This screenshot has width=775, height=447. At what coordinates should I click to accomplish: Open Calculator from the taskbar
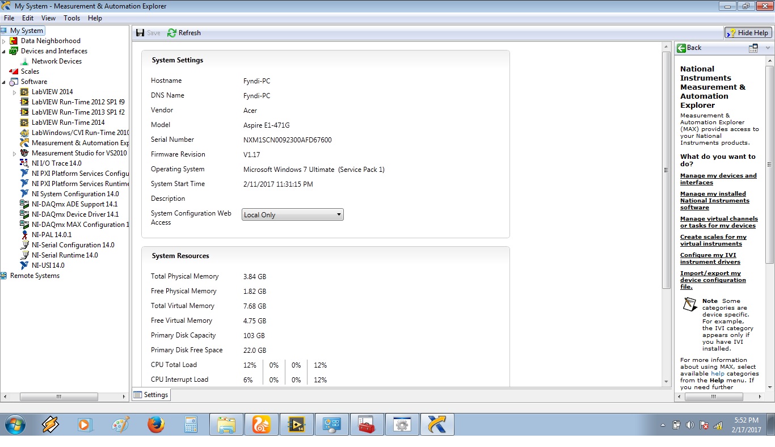[191, 425]
